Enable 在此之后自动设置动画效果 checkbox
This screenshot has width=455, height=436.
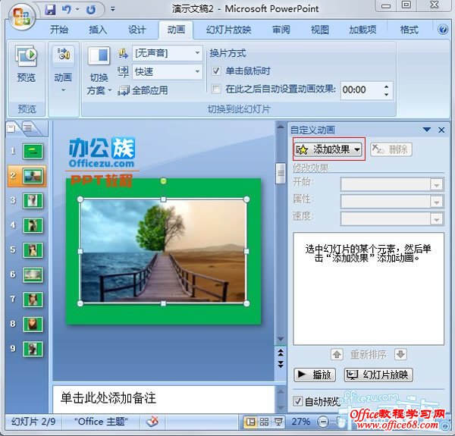click(216, 89)
